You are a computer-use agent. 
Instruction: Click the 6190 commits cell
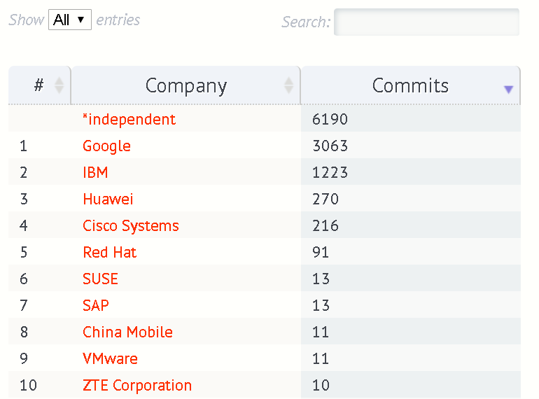click(x=330, y=119)
